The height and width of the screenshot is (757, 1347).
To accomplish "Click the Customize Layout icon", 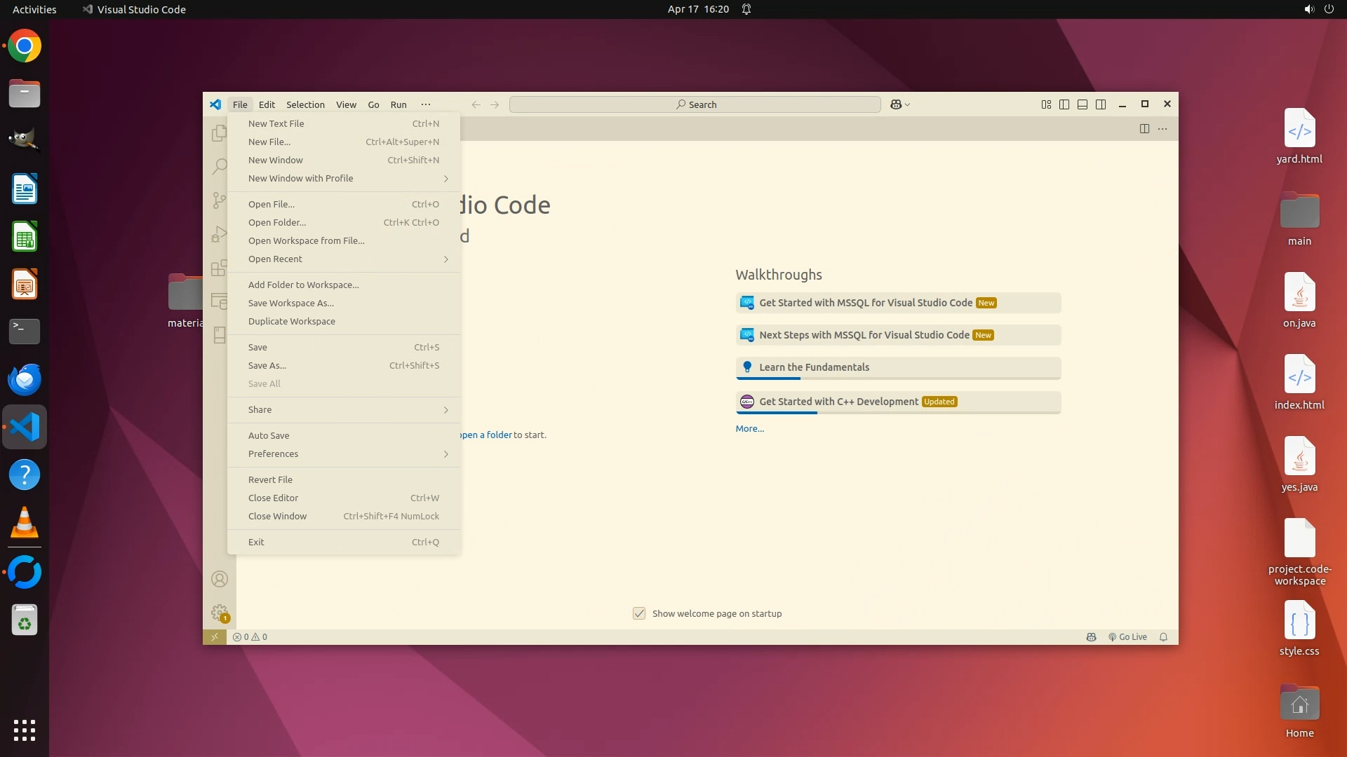I will click(1046, 104).
